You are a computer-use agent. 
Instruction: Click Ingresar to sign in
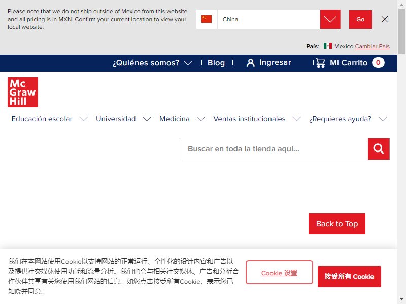[275, 62]
